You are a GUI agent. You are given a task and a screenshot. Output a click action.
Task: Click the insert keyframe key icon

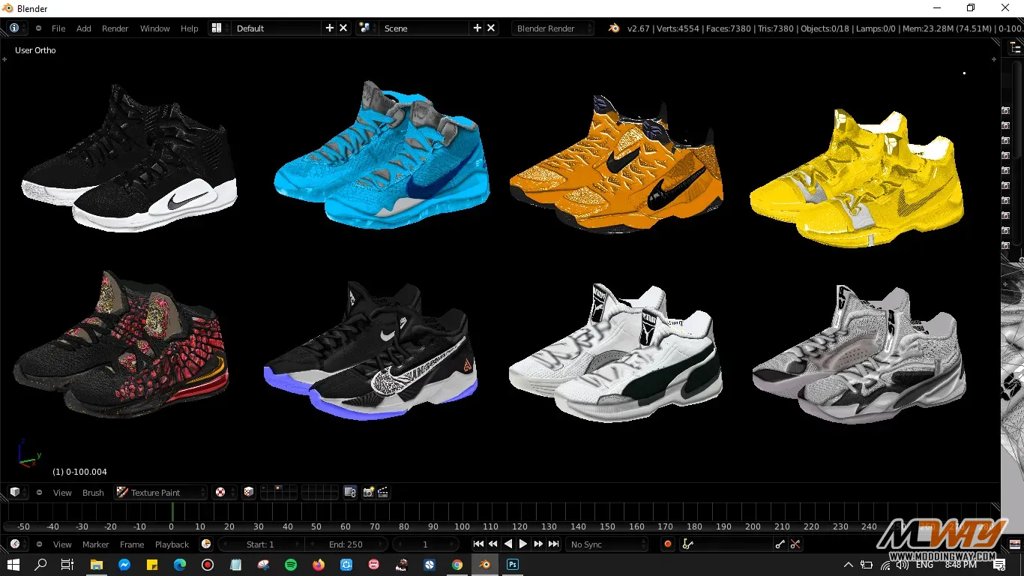pyautogui.click(x=780, y=544)
